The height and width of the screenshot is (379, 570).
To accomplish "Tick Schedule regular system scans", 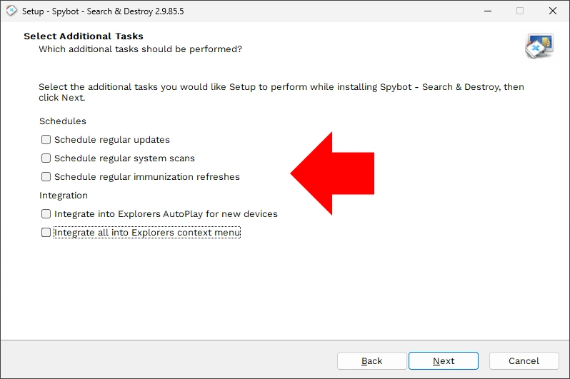I will click(x=46, y=158).
